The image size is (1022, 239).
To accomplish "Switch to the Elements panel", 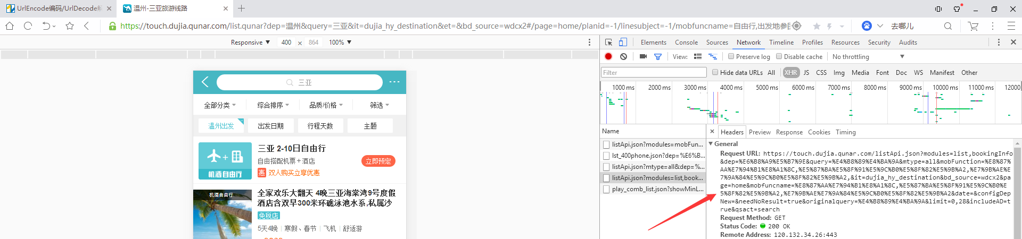I will pos(653,42).
